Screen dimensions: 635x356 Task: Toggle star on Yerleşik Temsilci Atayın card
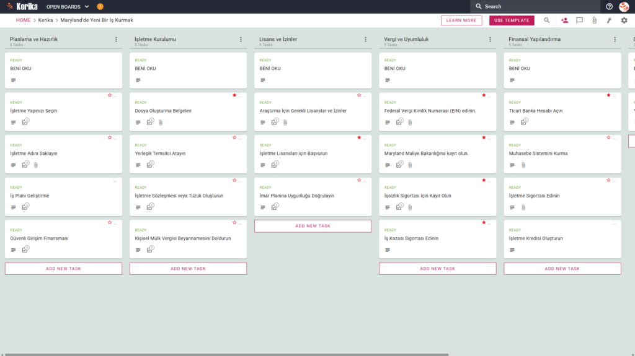[234, 138]
